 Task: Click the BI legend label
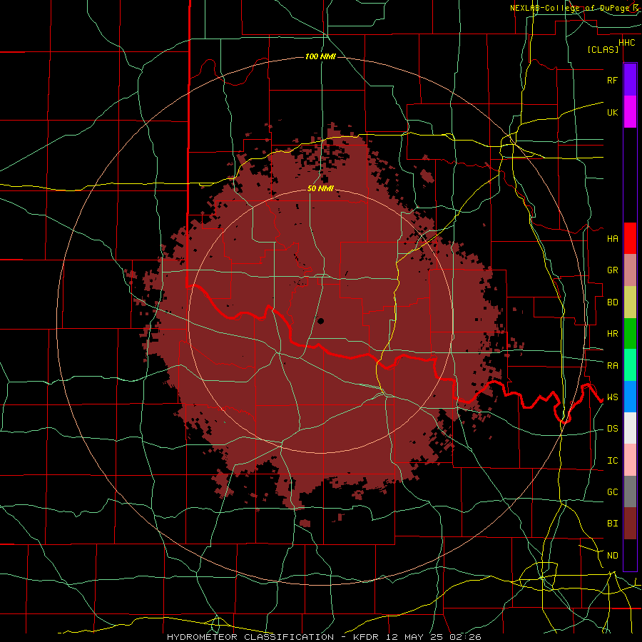point(612,524)
